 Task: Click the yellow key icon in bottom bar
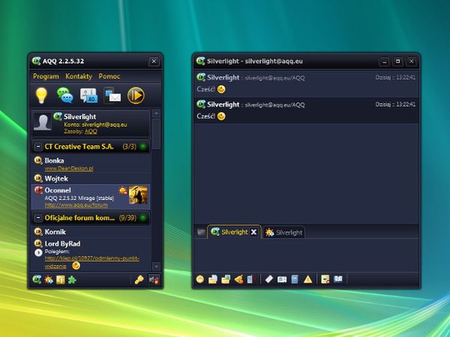pyautogui.click(x=139, y=279)
